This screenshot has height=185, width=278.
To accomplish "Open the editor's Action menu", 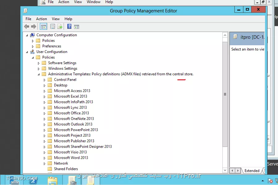I will tap(41, 19).
